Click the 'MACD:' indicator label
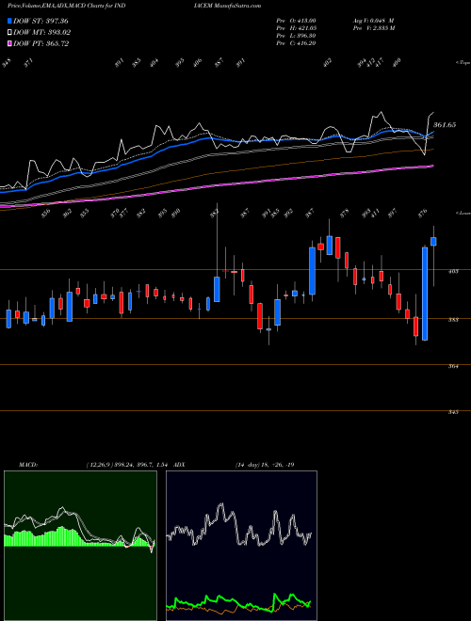 click(x=28, y=465)
